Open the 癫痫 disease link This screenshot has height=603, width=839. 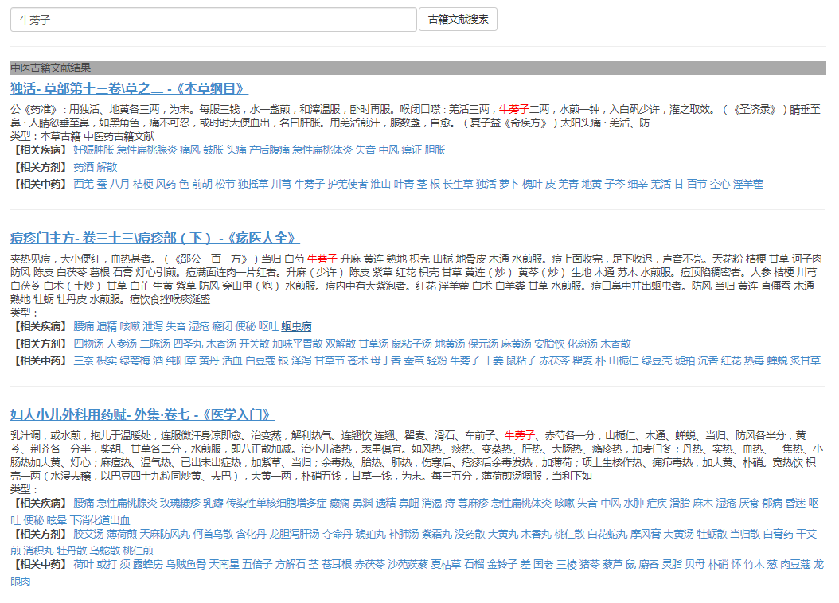click(339, 503)
